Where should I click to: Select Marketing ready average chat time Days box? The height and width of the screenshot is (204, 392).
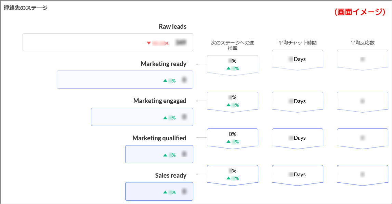point(298,59)
